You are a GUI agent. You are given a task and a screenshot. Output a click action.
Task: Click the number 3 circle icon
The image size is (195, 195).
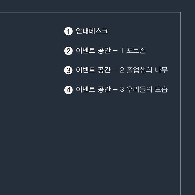(68, 70)
